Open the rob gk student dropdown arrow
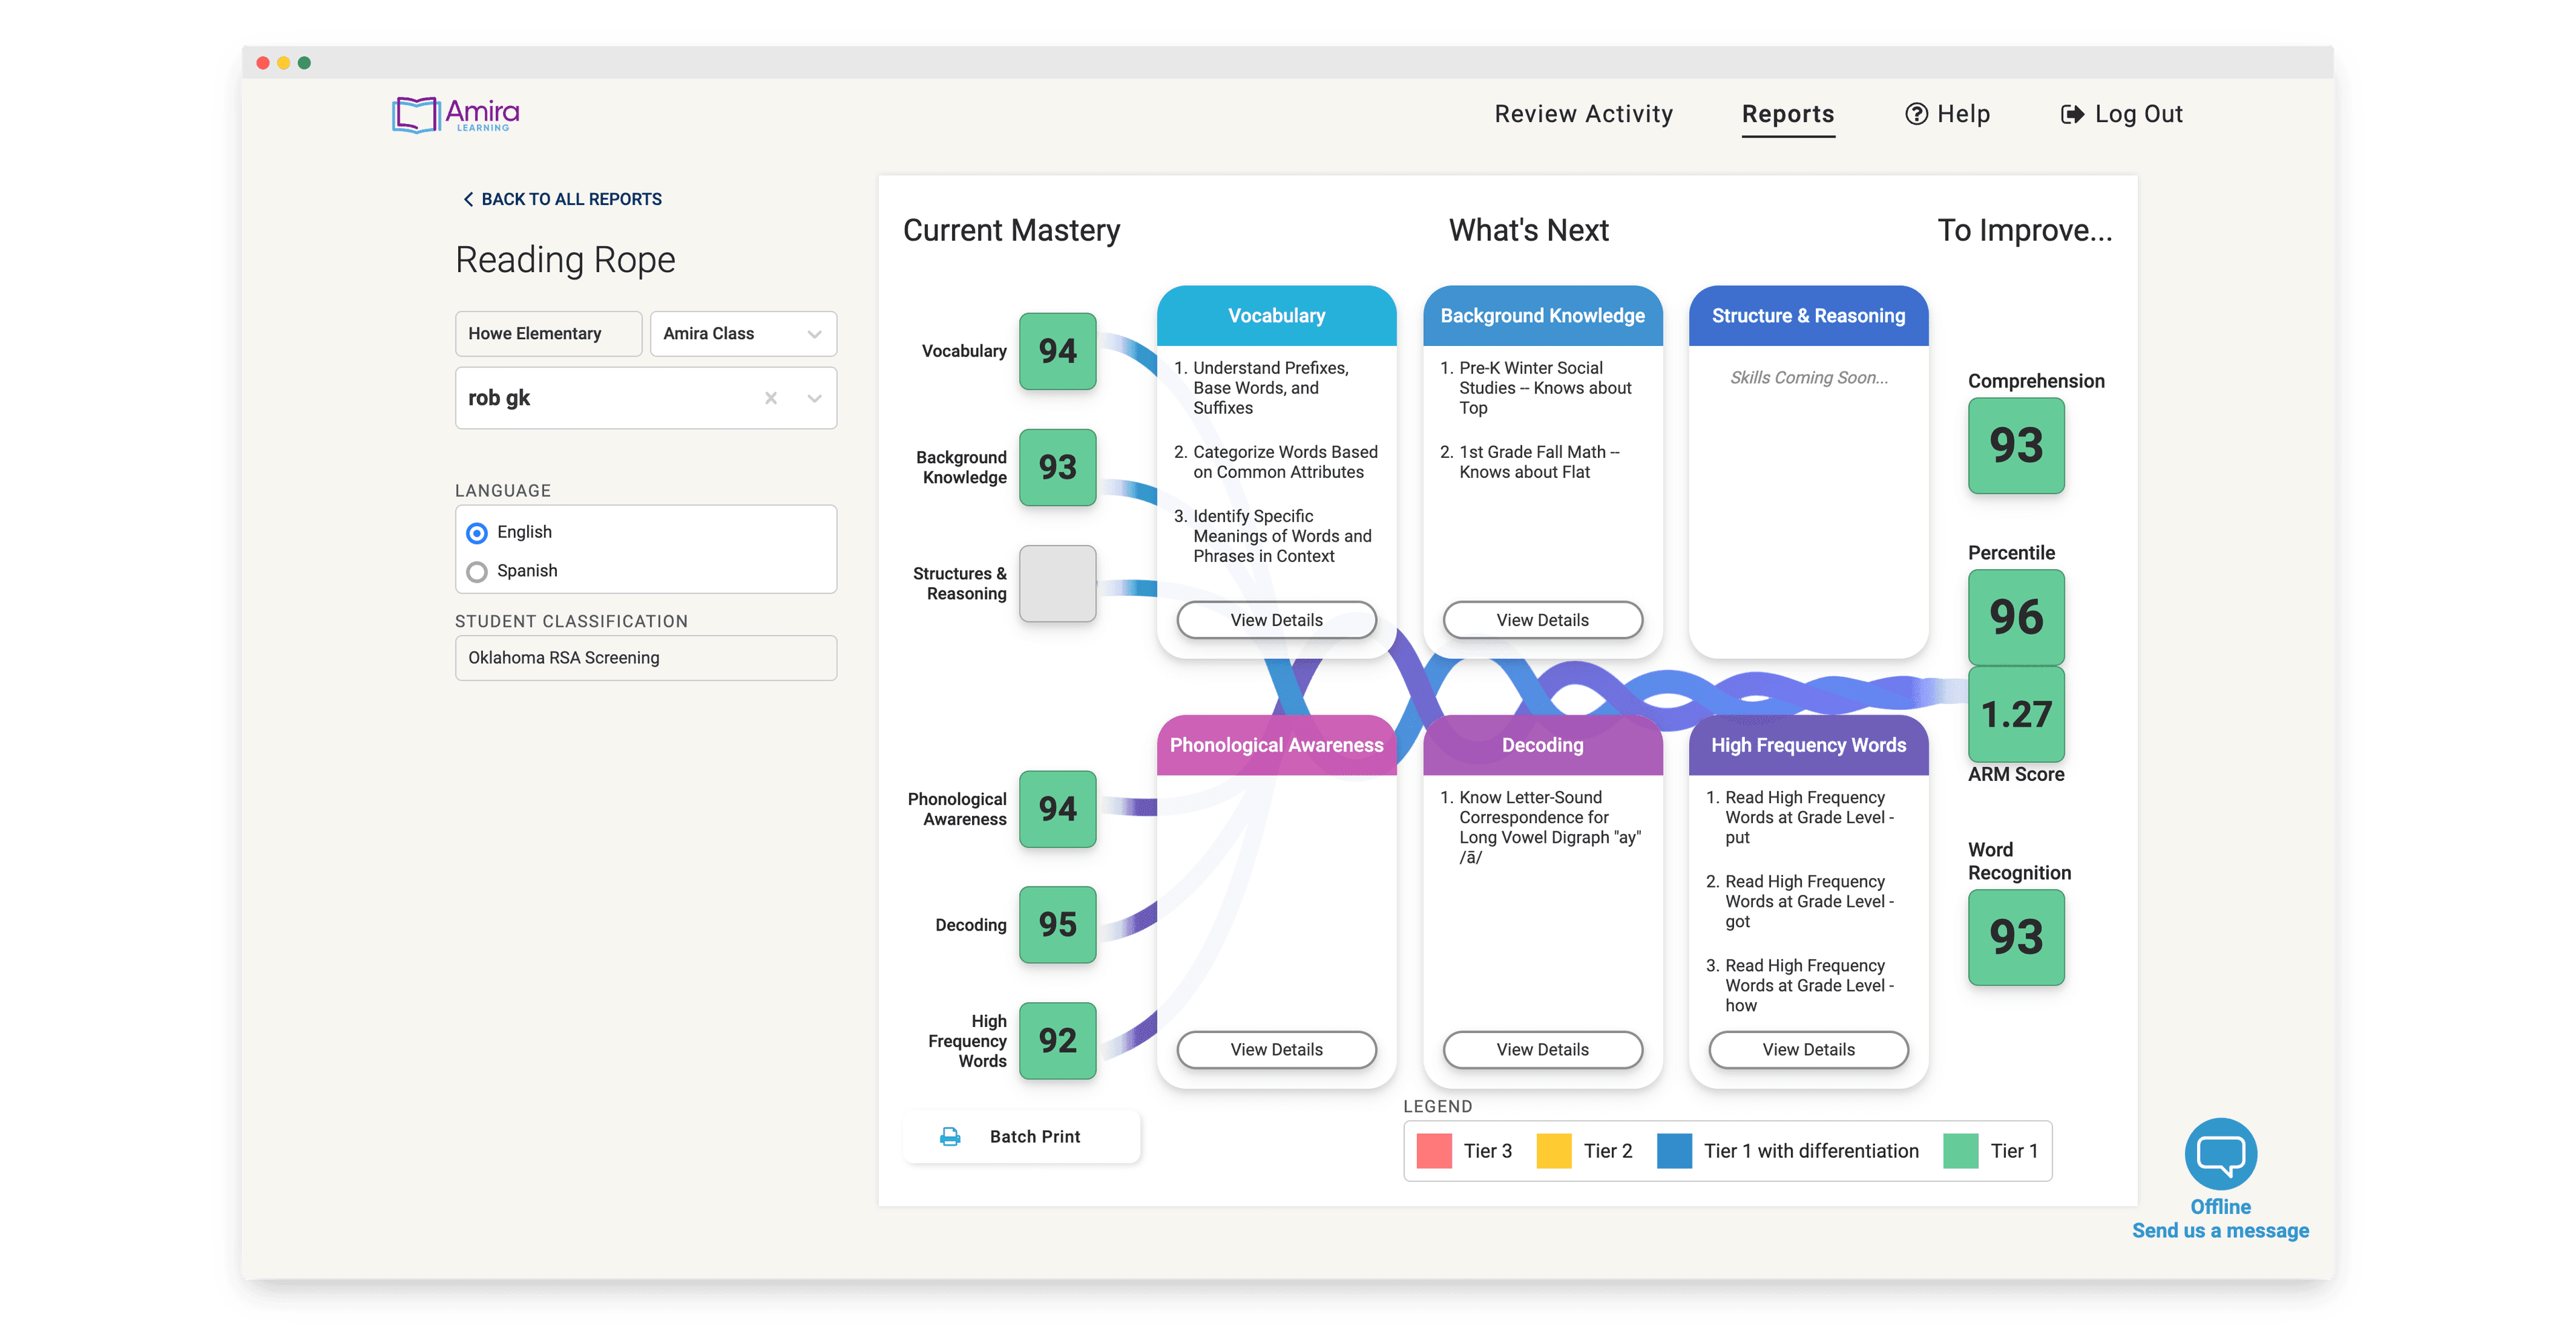This screenshot has height=1324, width=2576. pyautogui.click(x=814, y=398)
